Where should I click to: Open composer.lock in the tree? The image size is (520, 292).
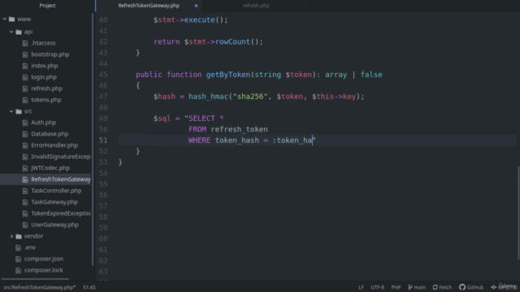point(43,270)
